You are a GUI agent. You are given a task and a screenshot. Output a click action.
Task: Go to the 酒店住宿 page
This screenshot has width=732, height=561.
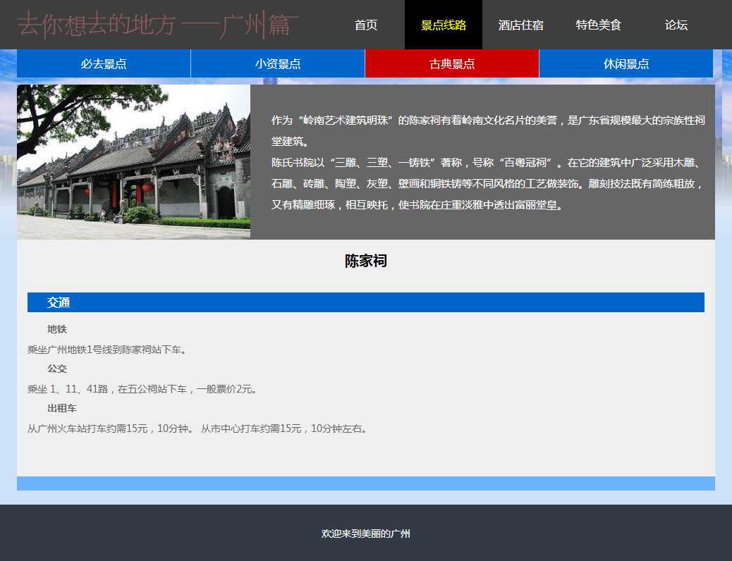521,25
